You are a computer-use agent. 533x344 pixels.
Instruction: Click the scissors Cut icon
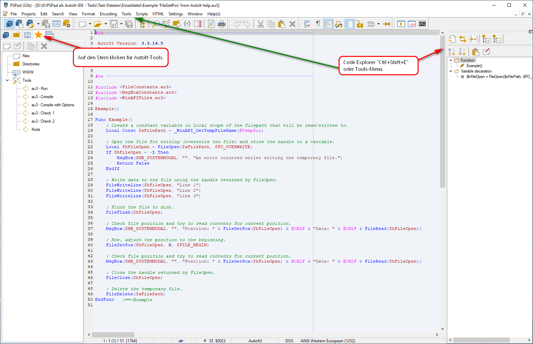(x=261, y=24)
